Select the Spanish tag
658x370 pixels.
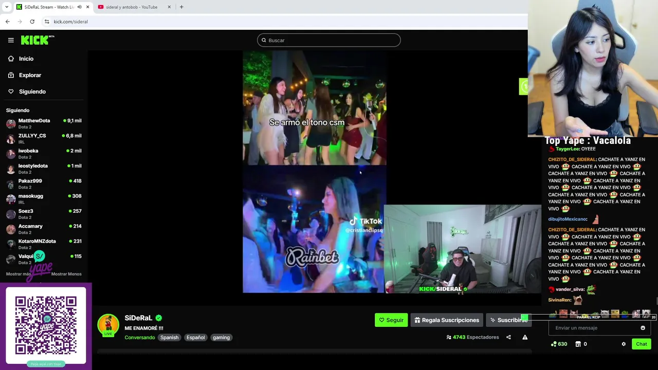pyautogui.click(x=169, y=338)
